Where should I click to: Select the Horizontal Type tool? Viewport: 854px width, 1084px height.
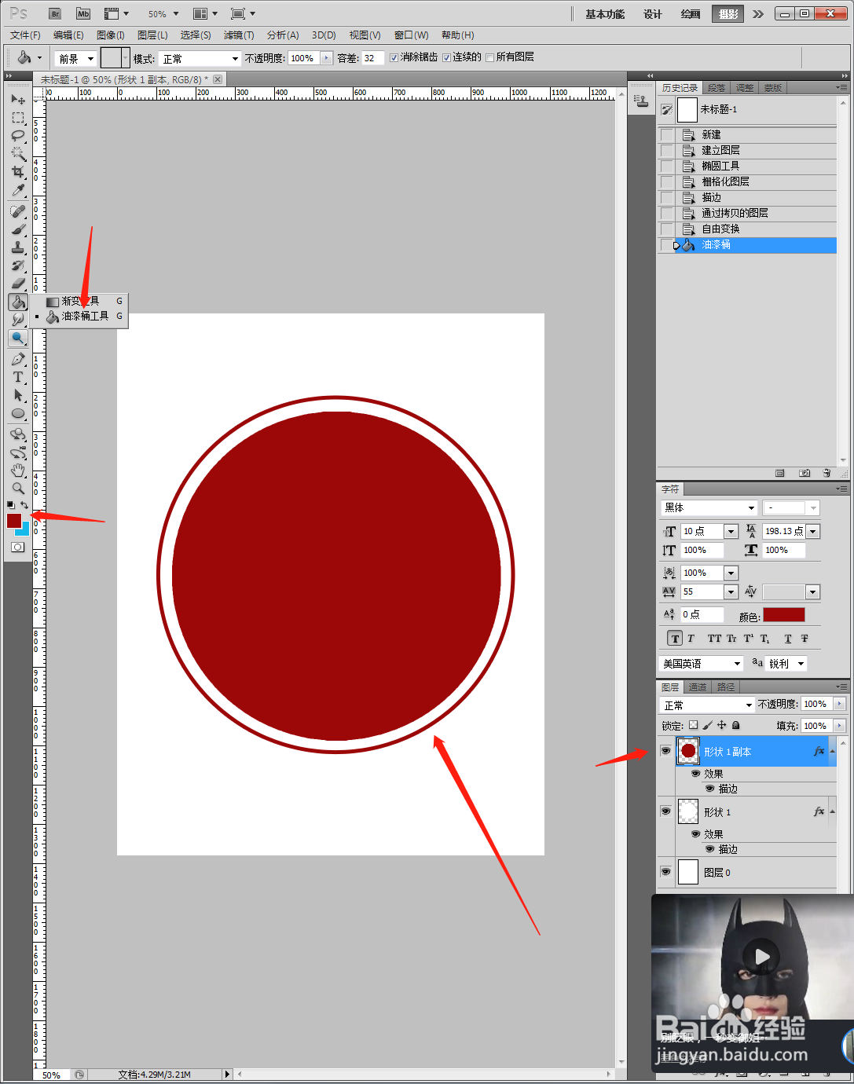point(17,377)
